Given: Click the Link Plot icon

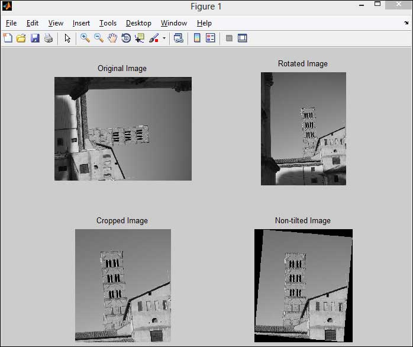Looking at the screenshot, I should (179, 38).
